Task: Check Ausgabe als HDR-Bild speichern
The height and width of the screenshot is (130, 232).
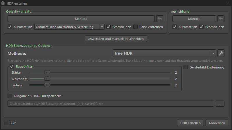Action: (x=10, y=96)
